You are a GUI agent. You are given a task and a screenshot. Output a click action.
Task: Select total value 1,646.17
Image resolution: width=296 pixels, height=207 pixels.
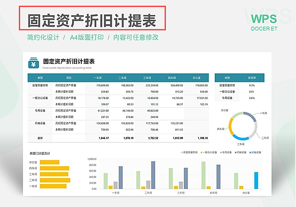pyautogui.click(x=103, y=138)
